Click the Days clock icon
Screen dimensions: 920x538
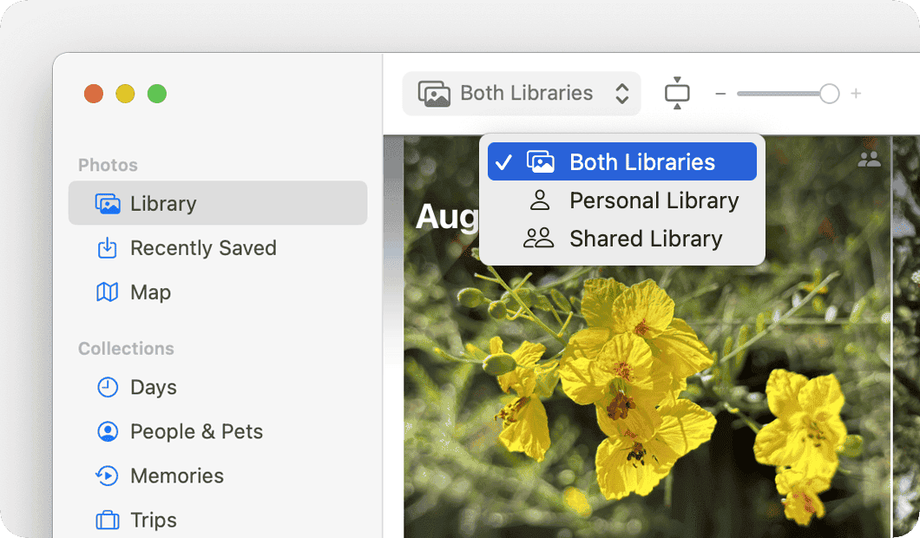pos(108,388)
